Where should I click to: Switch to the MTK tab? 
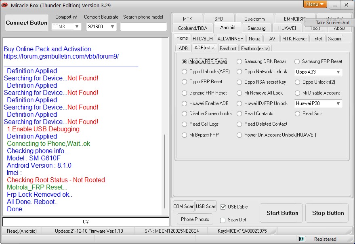point(187,19)
